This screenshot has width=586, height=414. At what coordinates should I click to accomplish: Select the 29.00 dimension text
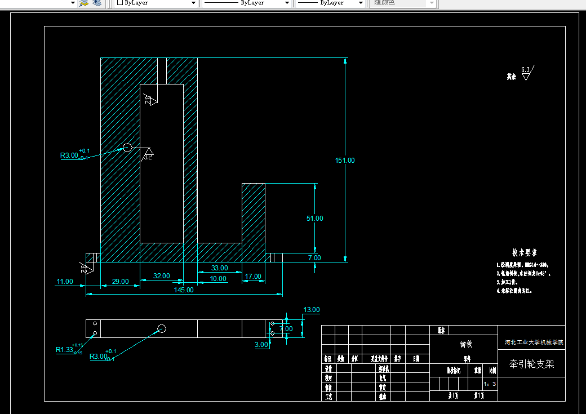click(121, 282)
